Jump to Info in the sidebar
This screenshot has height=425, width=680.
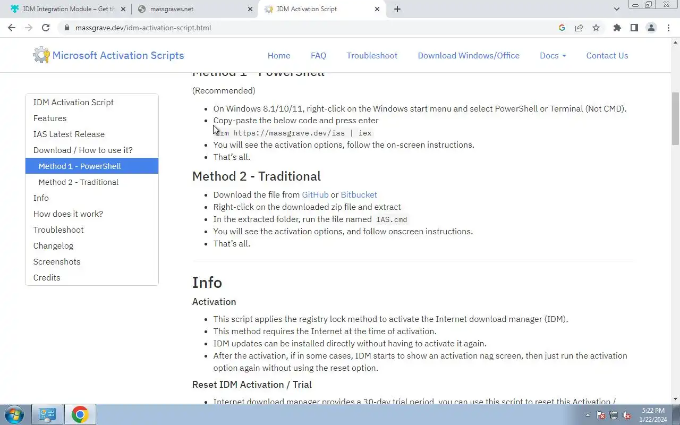[x=92, y=198]
